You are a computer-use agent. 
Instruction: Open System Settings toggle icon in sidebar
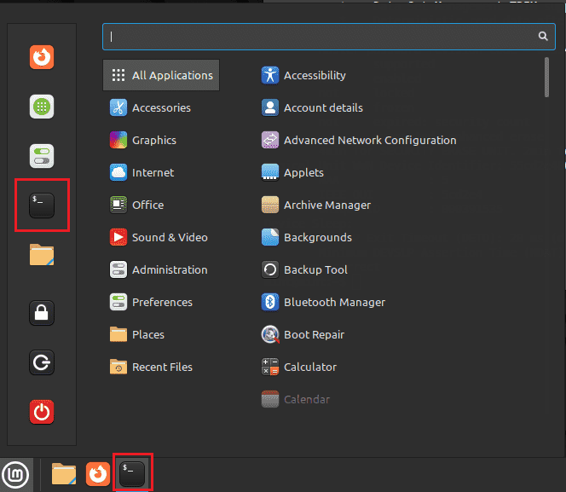[42, 156]
